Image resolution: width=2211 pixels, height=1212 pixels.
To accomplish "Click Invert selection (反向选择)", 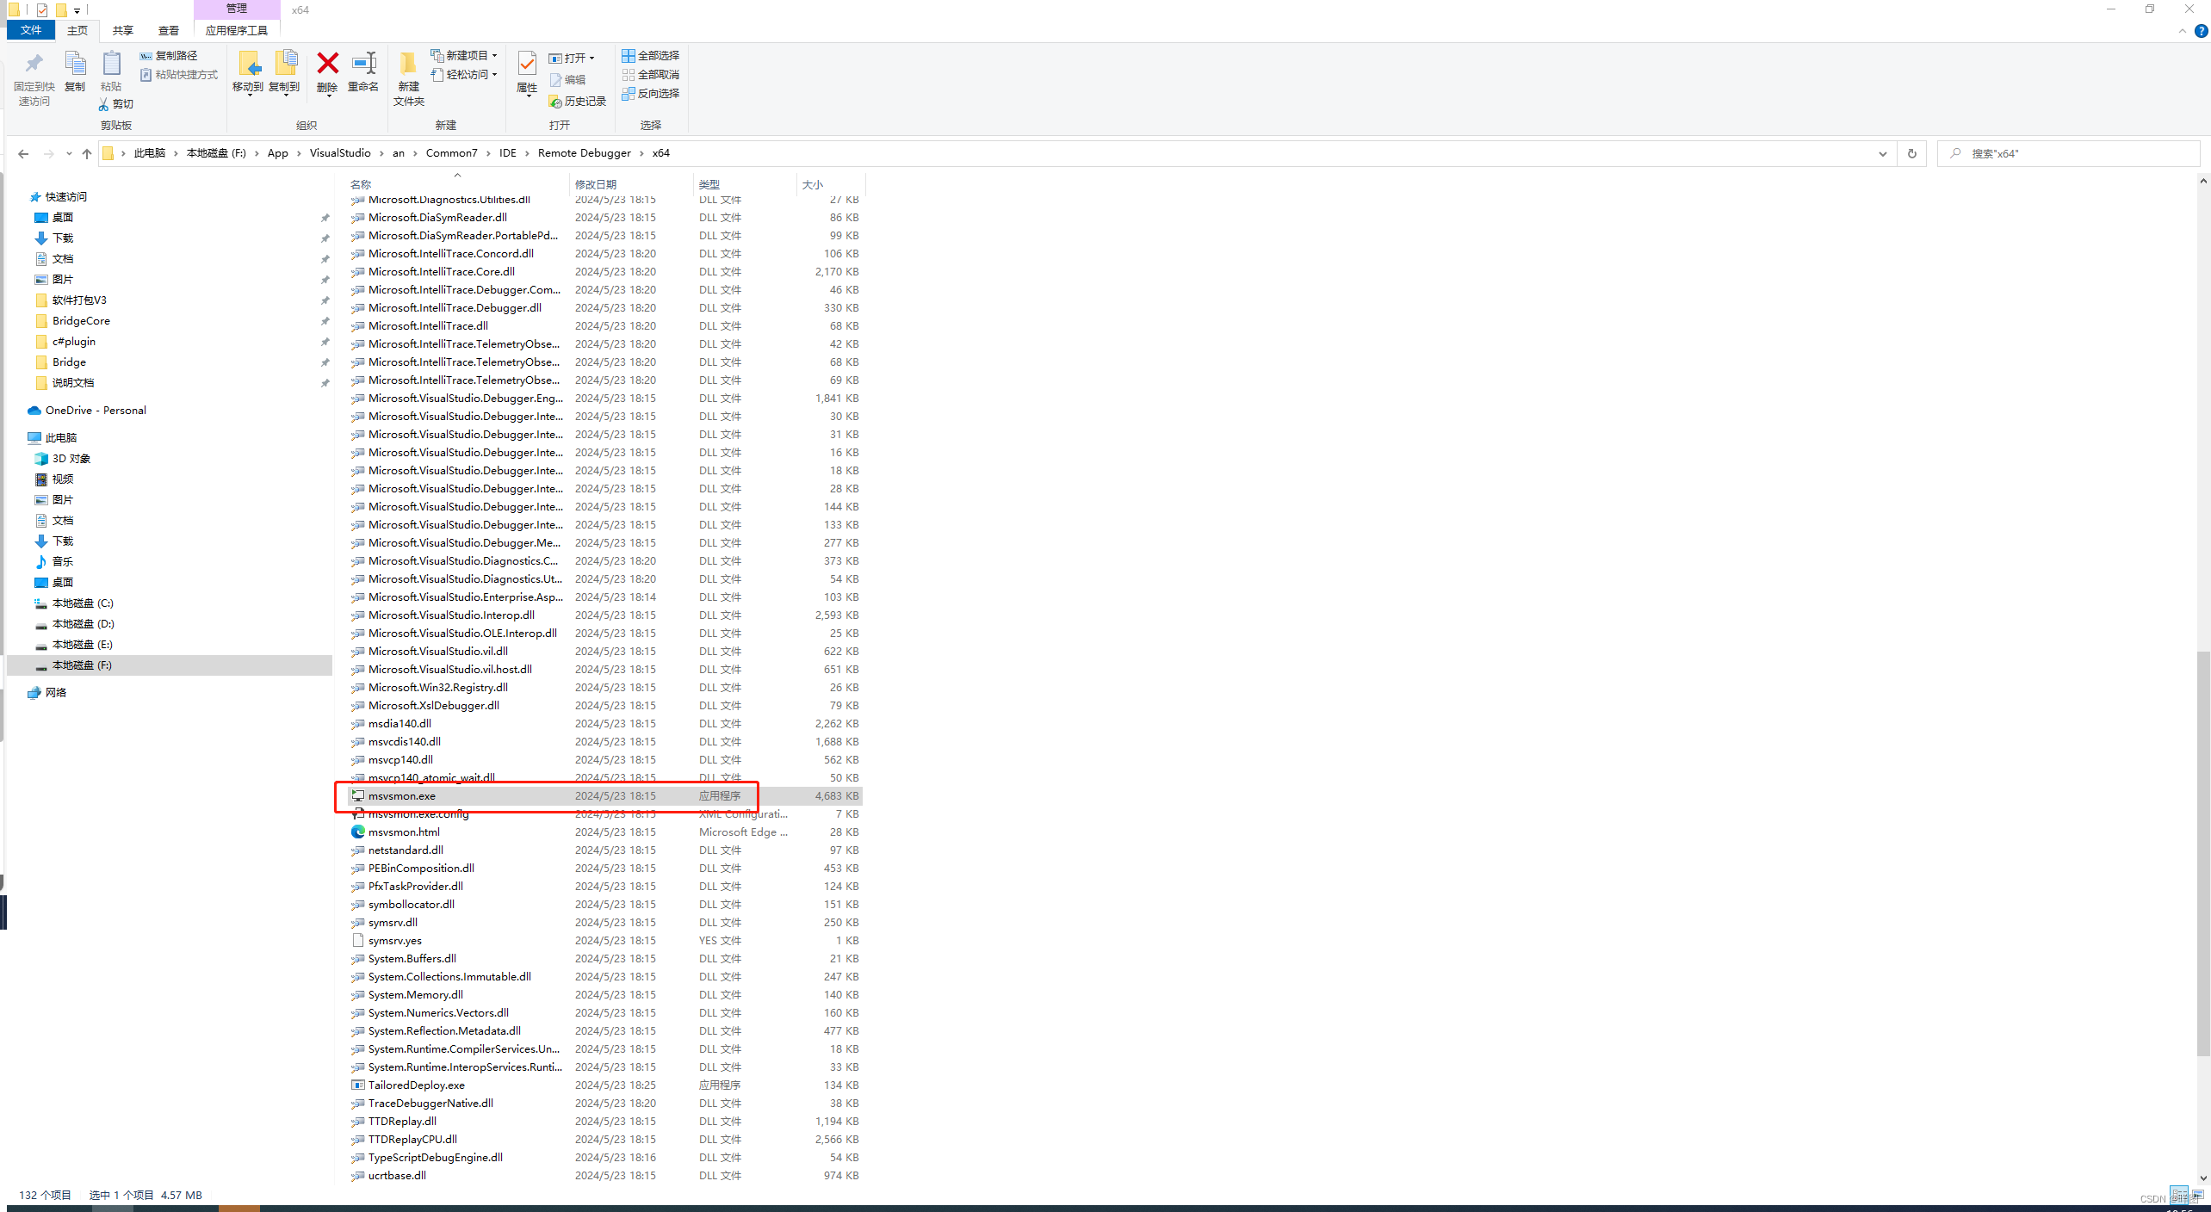I will point(651,93).
